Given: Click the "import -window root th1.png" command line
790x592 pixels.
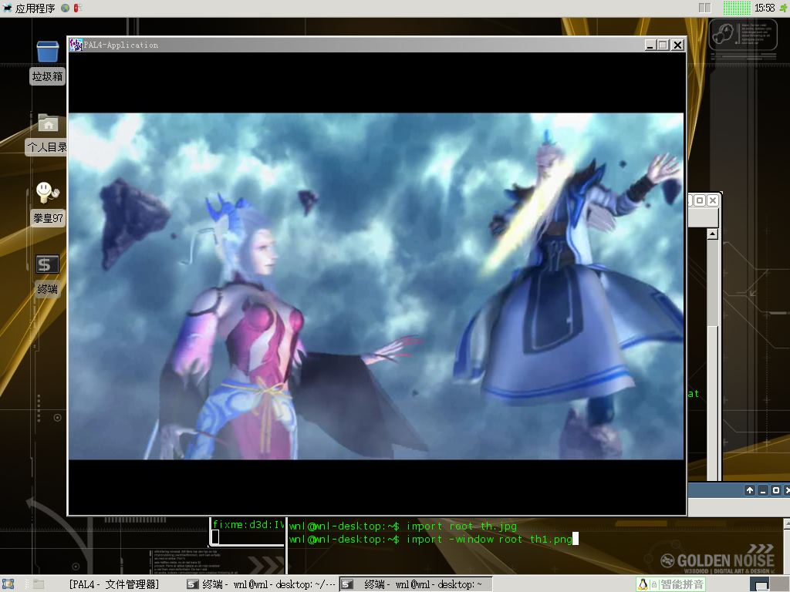Looking at the screenshot, I should pos(488,539).
